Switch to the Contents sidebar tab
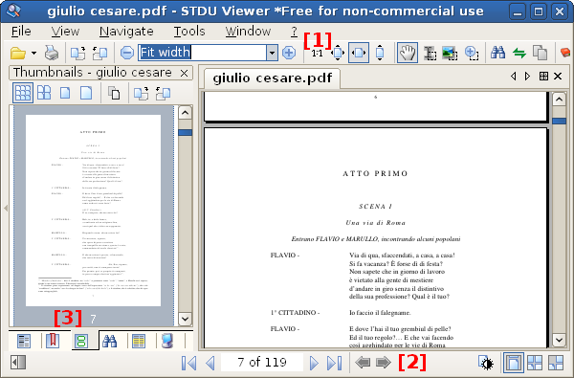 24,341
